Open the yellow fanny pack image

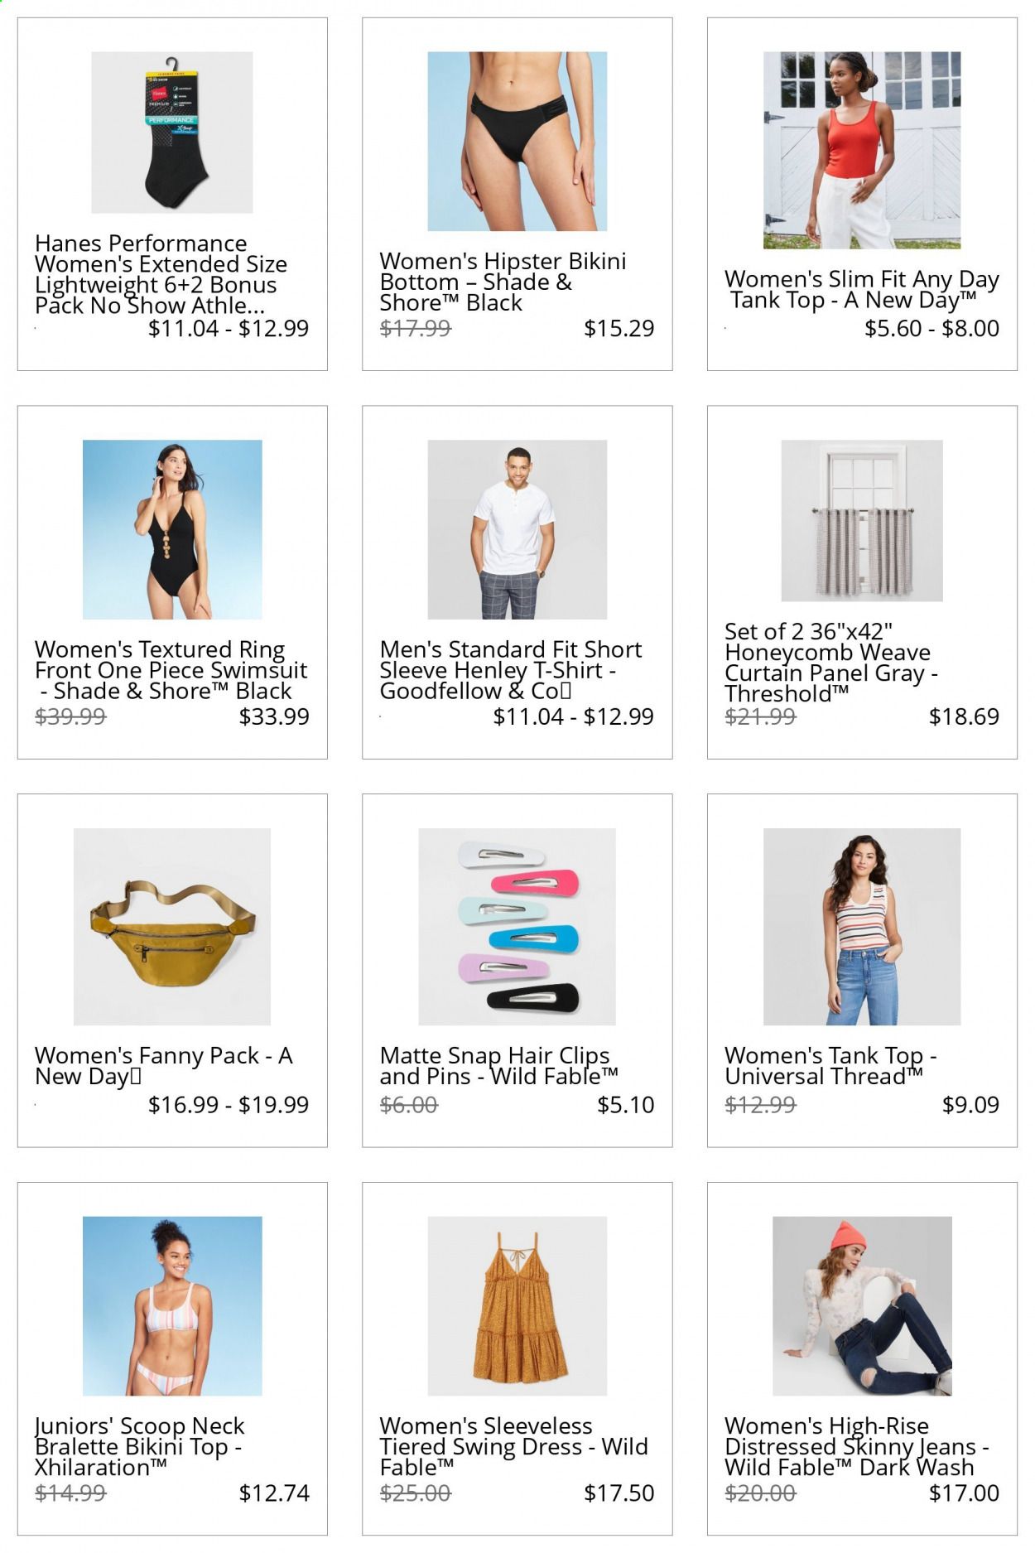pos(172,927)
